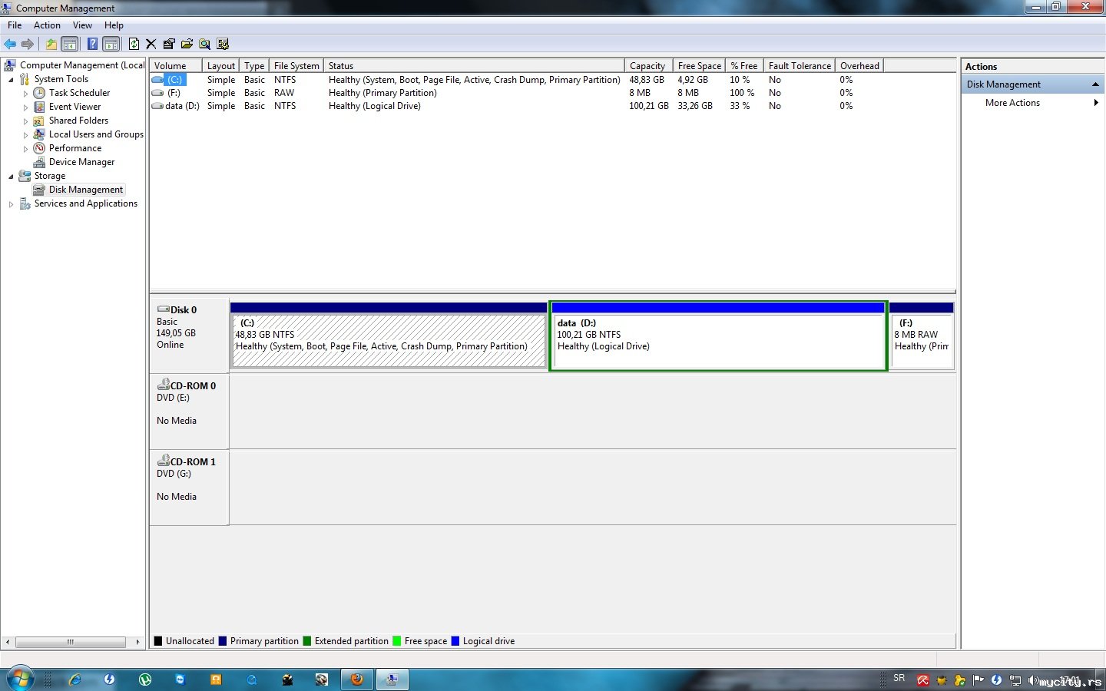This screenshot has width=1106, height=691.
Task: Select Services and Applications node
Action: click(x=85, y=203)
